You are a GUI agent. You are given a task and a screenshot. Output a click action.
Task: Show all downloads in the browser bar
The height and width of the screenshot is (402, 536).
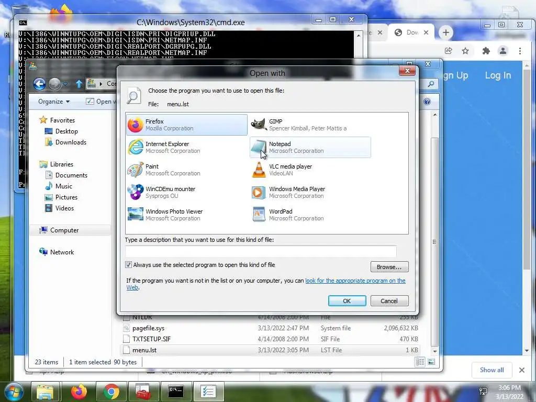point(492,370)
